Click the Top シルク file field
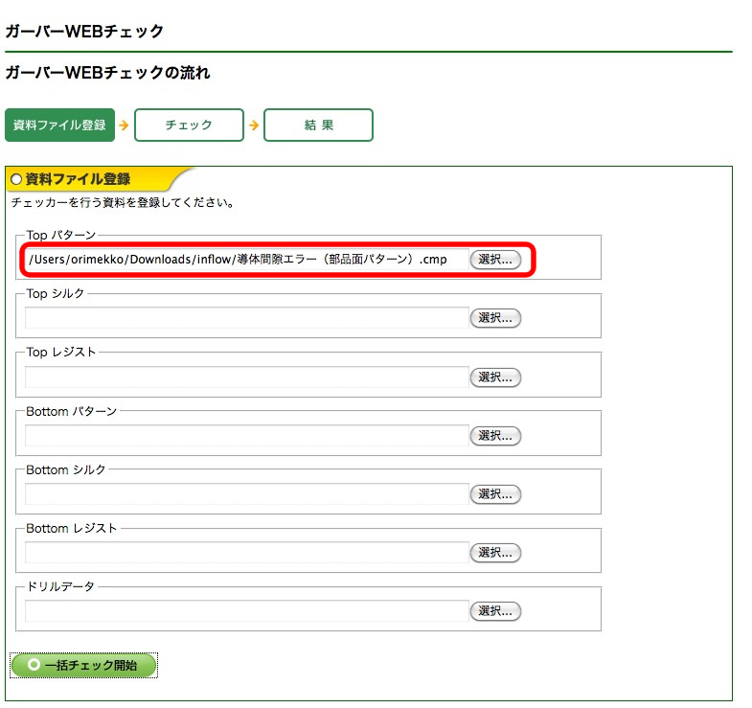This screenshot has height=708, width=752. tap(246, 318)
